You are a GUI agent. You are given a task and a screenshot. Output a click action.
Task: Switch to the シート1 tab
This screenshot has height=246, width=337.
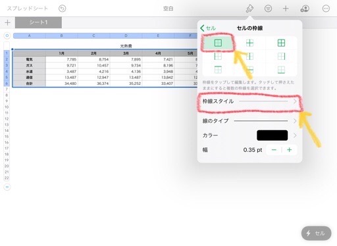coord(38,22)
